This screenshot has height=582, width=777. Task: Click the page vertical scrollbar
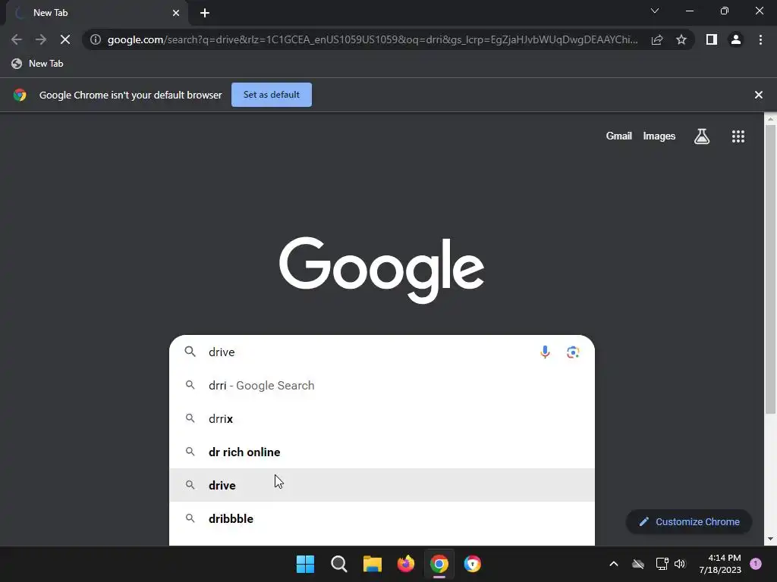[x=770, y=268]
